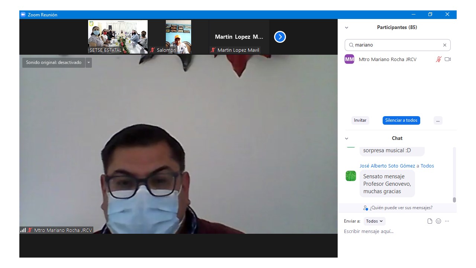The image size is (476, 268).
Task: Open ¿Quién puede ver sus mensajes? link
Action: [401, 208]
